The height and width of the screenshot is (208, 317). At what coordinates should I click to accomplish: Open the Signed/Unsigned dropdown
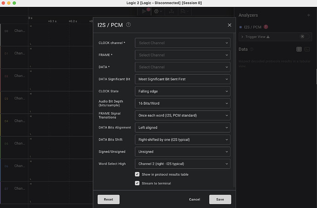coord(182,152)
